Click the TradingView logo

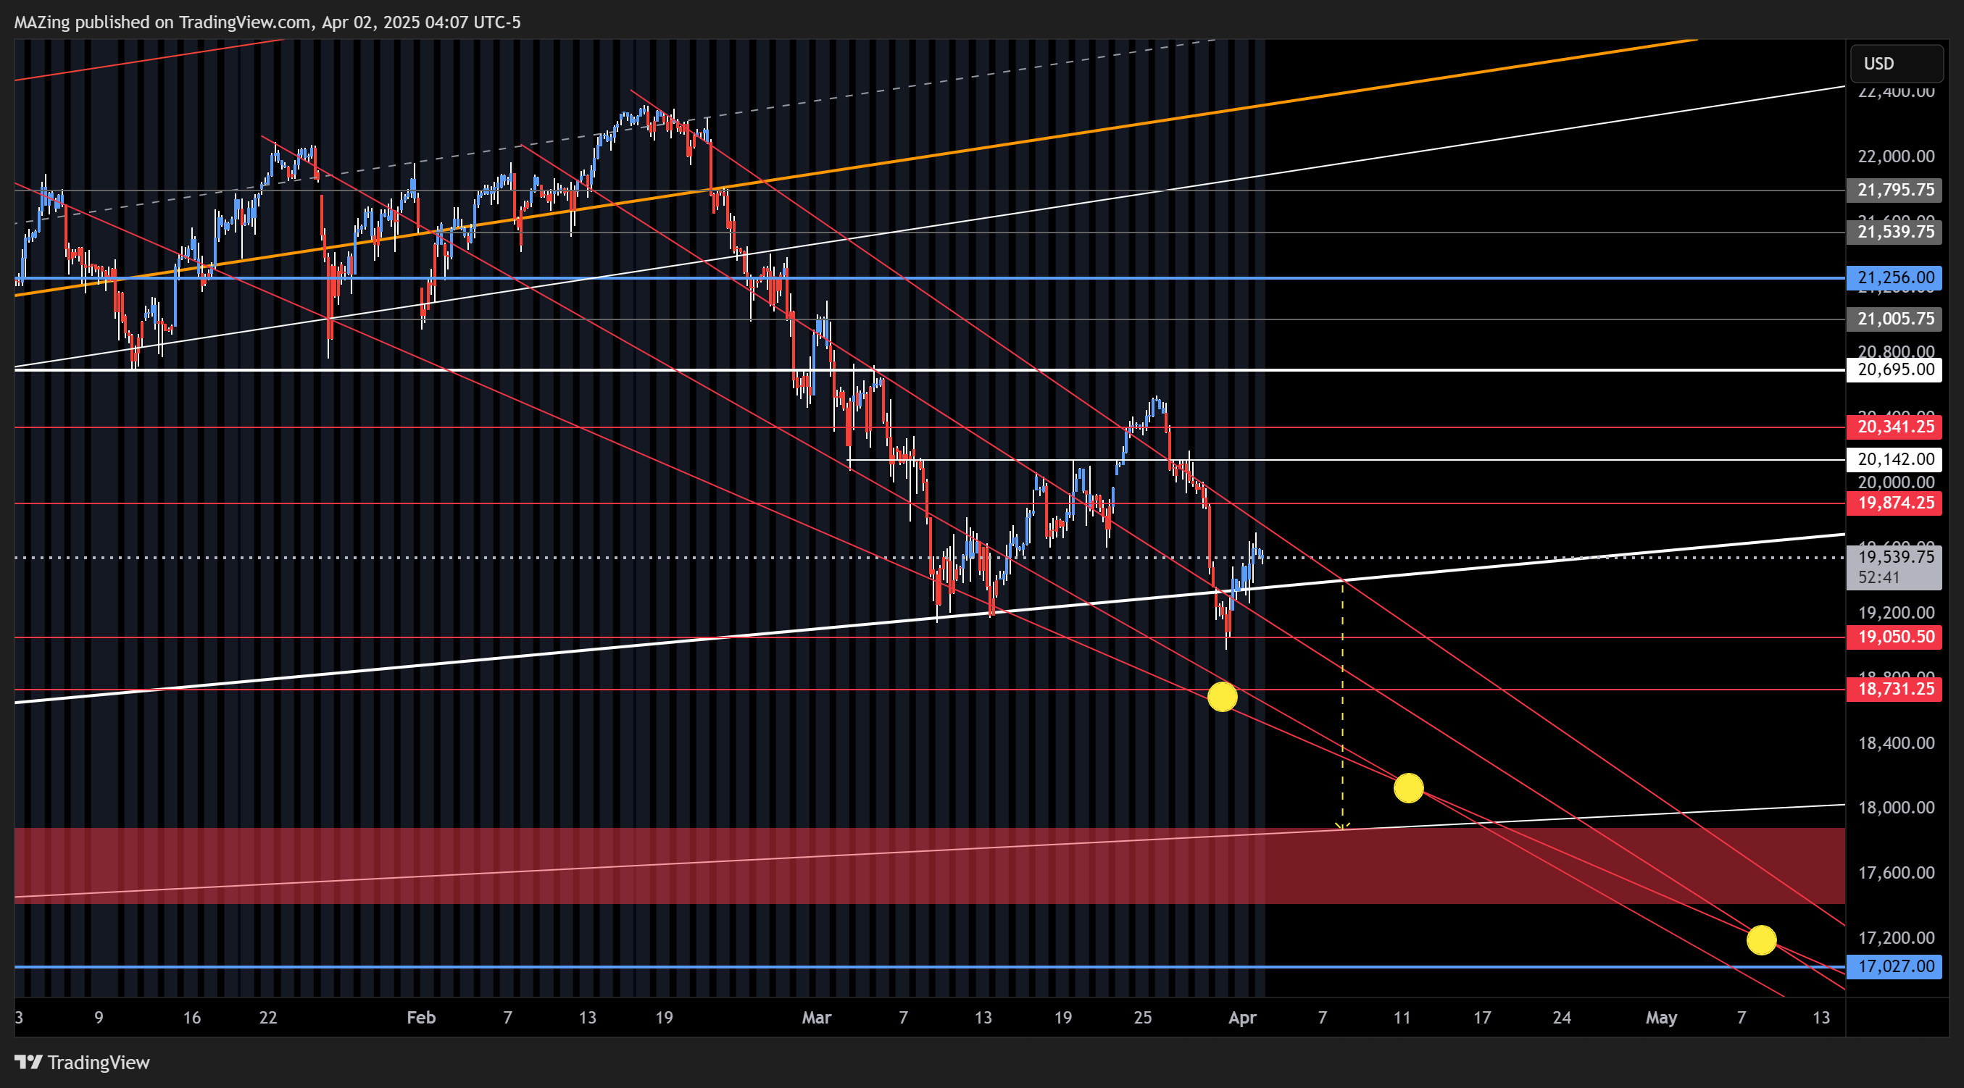pyautogui.click(x=83, y=1062)
